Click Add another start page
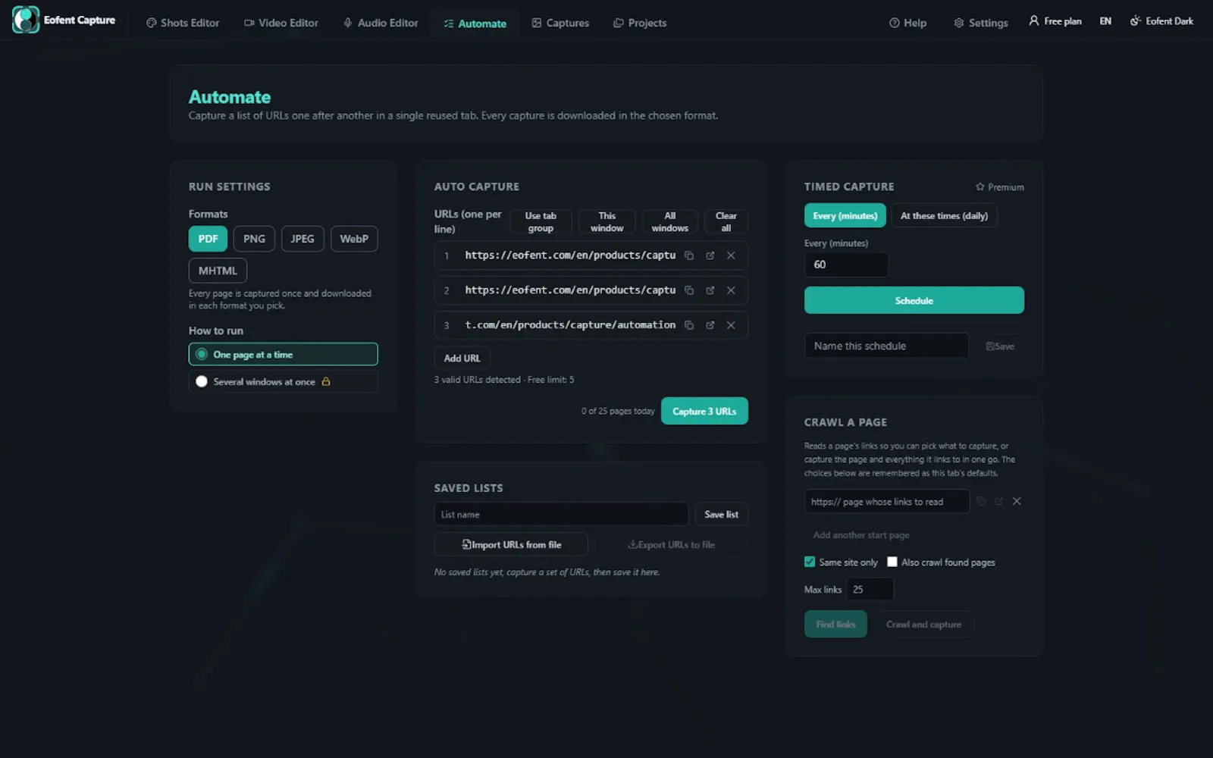 860,535
